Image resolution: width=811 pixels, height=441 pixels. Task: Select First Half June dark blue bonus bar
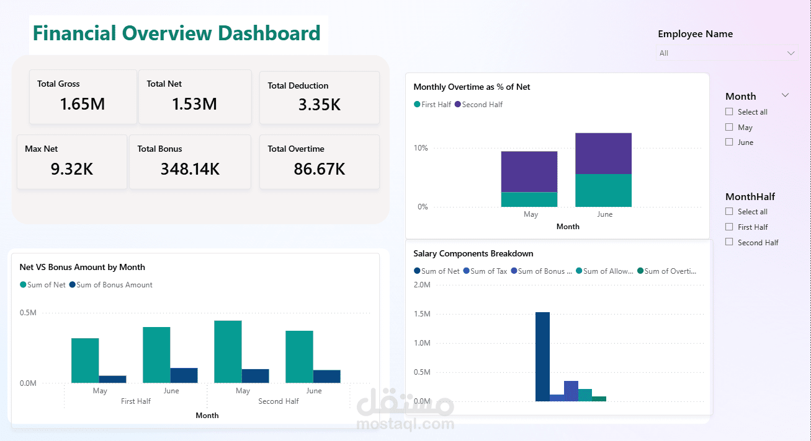[x=184, y=375]
